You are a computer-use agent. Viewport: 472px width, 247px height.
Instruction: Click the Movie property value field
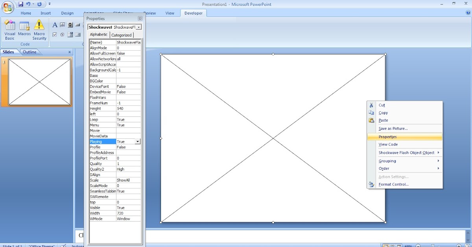coord(128,131)
